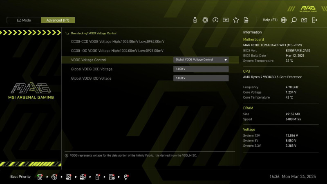Click the clock showing 16:36 Mon Mar 24, 2025

293,177
